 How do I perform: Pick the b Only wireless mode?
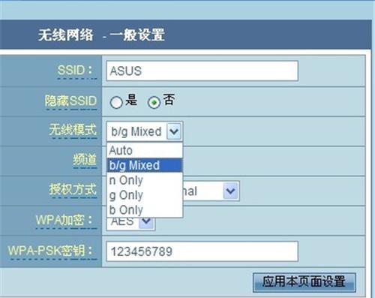(145, 209)
